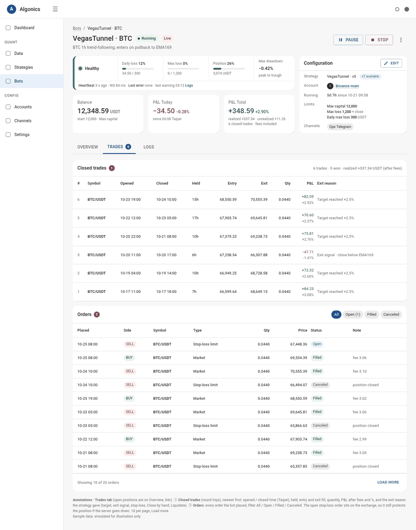Open Channels via its sidebar icon
This screenshot has width=416, height=530.
(8, 121)
